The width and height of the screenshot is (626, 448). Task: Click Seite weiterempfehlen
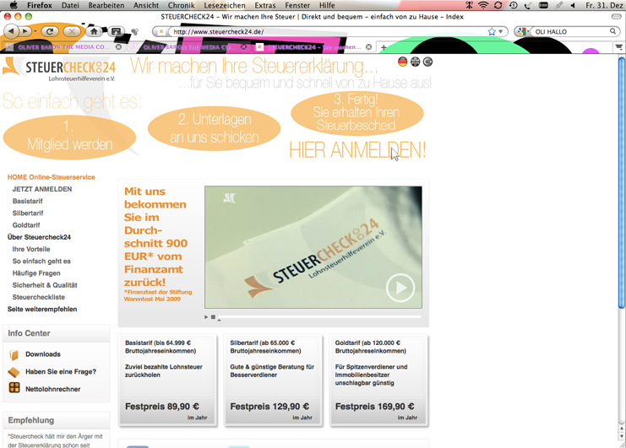42,309
